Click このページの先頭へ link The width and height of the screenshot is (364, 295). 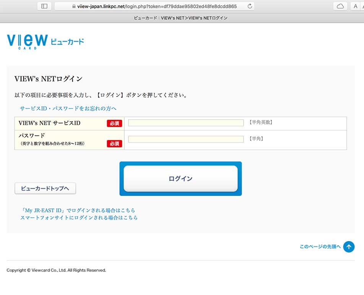tap(320, 246)
